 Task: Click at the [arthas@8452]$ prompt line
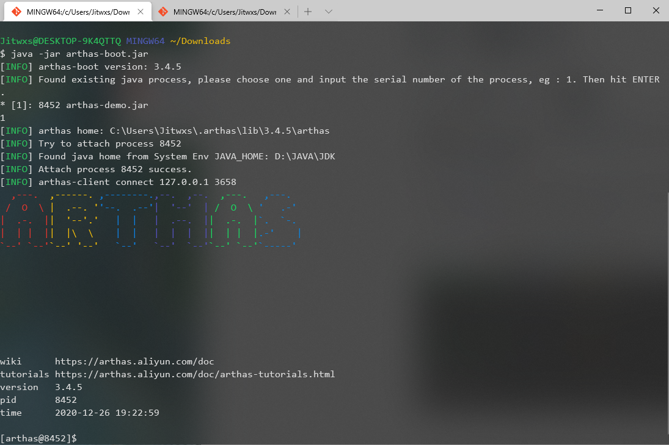[38, 438]
